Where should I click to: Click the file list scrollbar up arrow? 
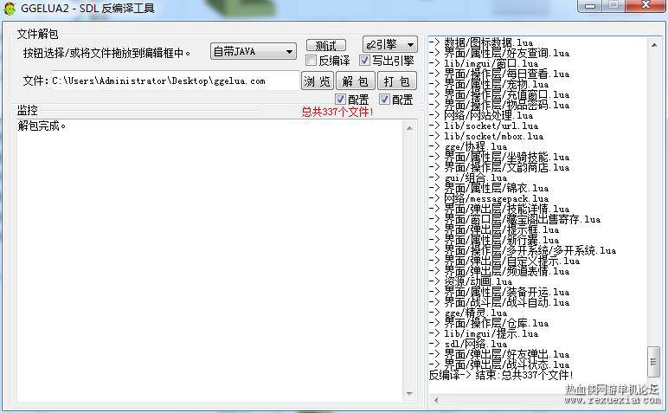point(654,44)
